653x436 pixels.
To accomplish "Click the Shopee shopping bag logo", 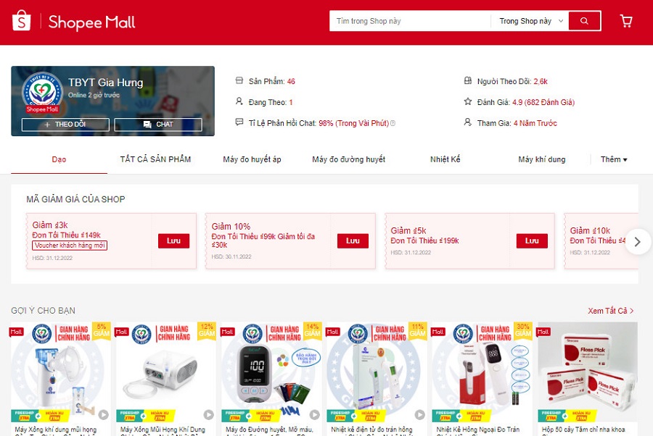I will [x=22, y=22].
